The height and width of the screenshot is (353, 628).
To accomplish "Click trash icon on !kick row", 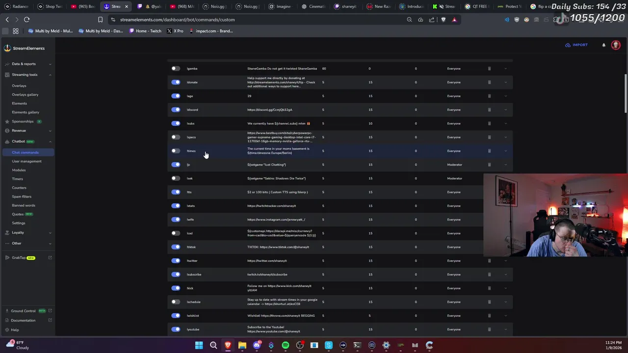I will [489, 288].
